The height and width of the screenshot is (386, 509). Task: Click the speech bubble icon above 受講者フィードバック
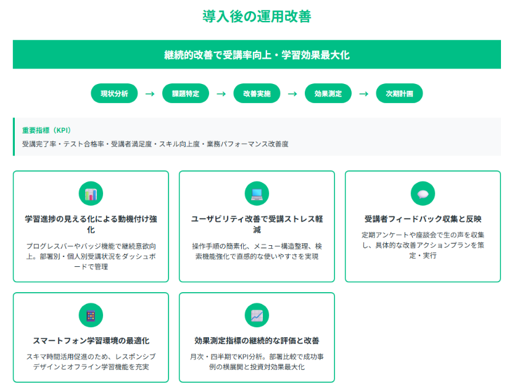423,194
